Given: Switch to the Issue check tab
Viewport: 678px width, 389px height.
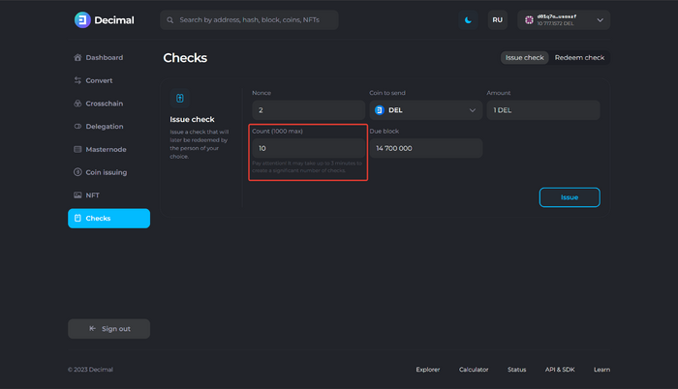Looking at the screenshot, I should (x=525, y=57).
